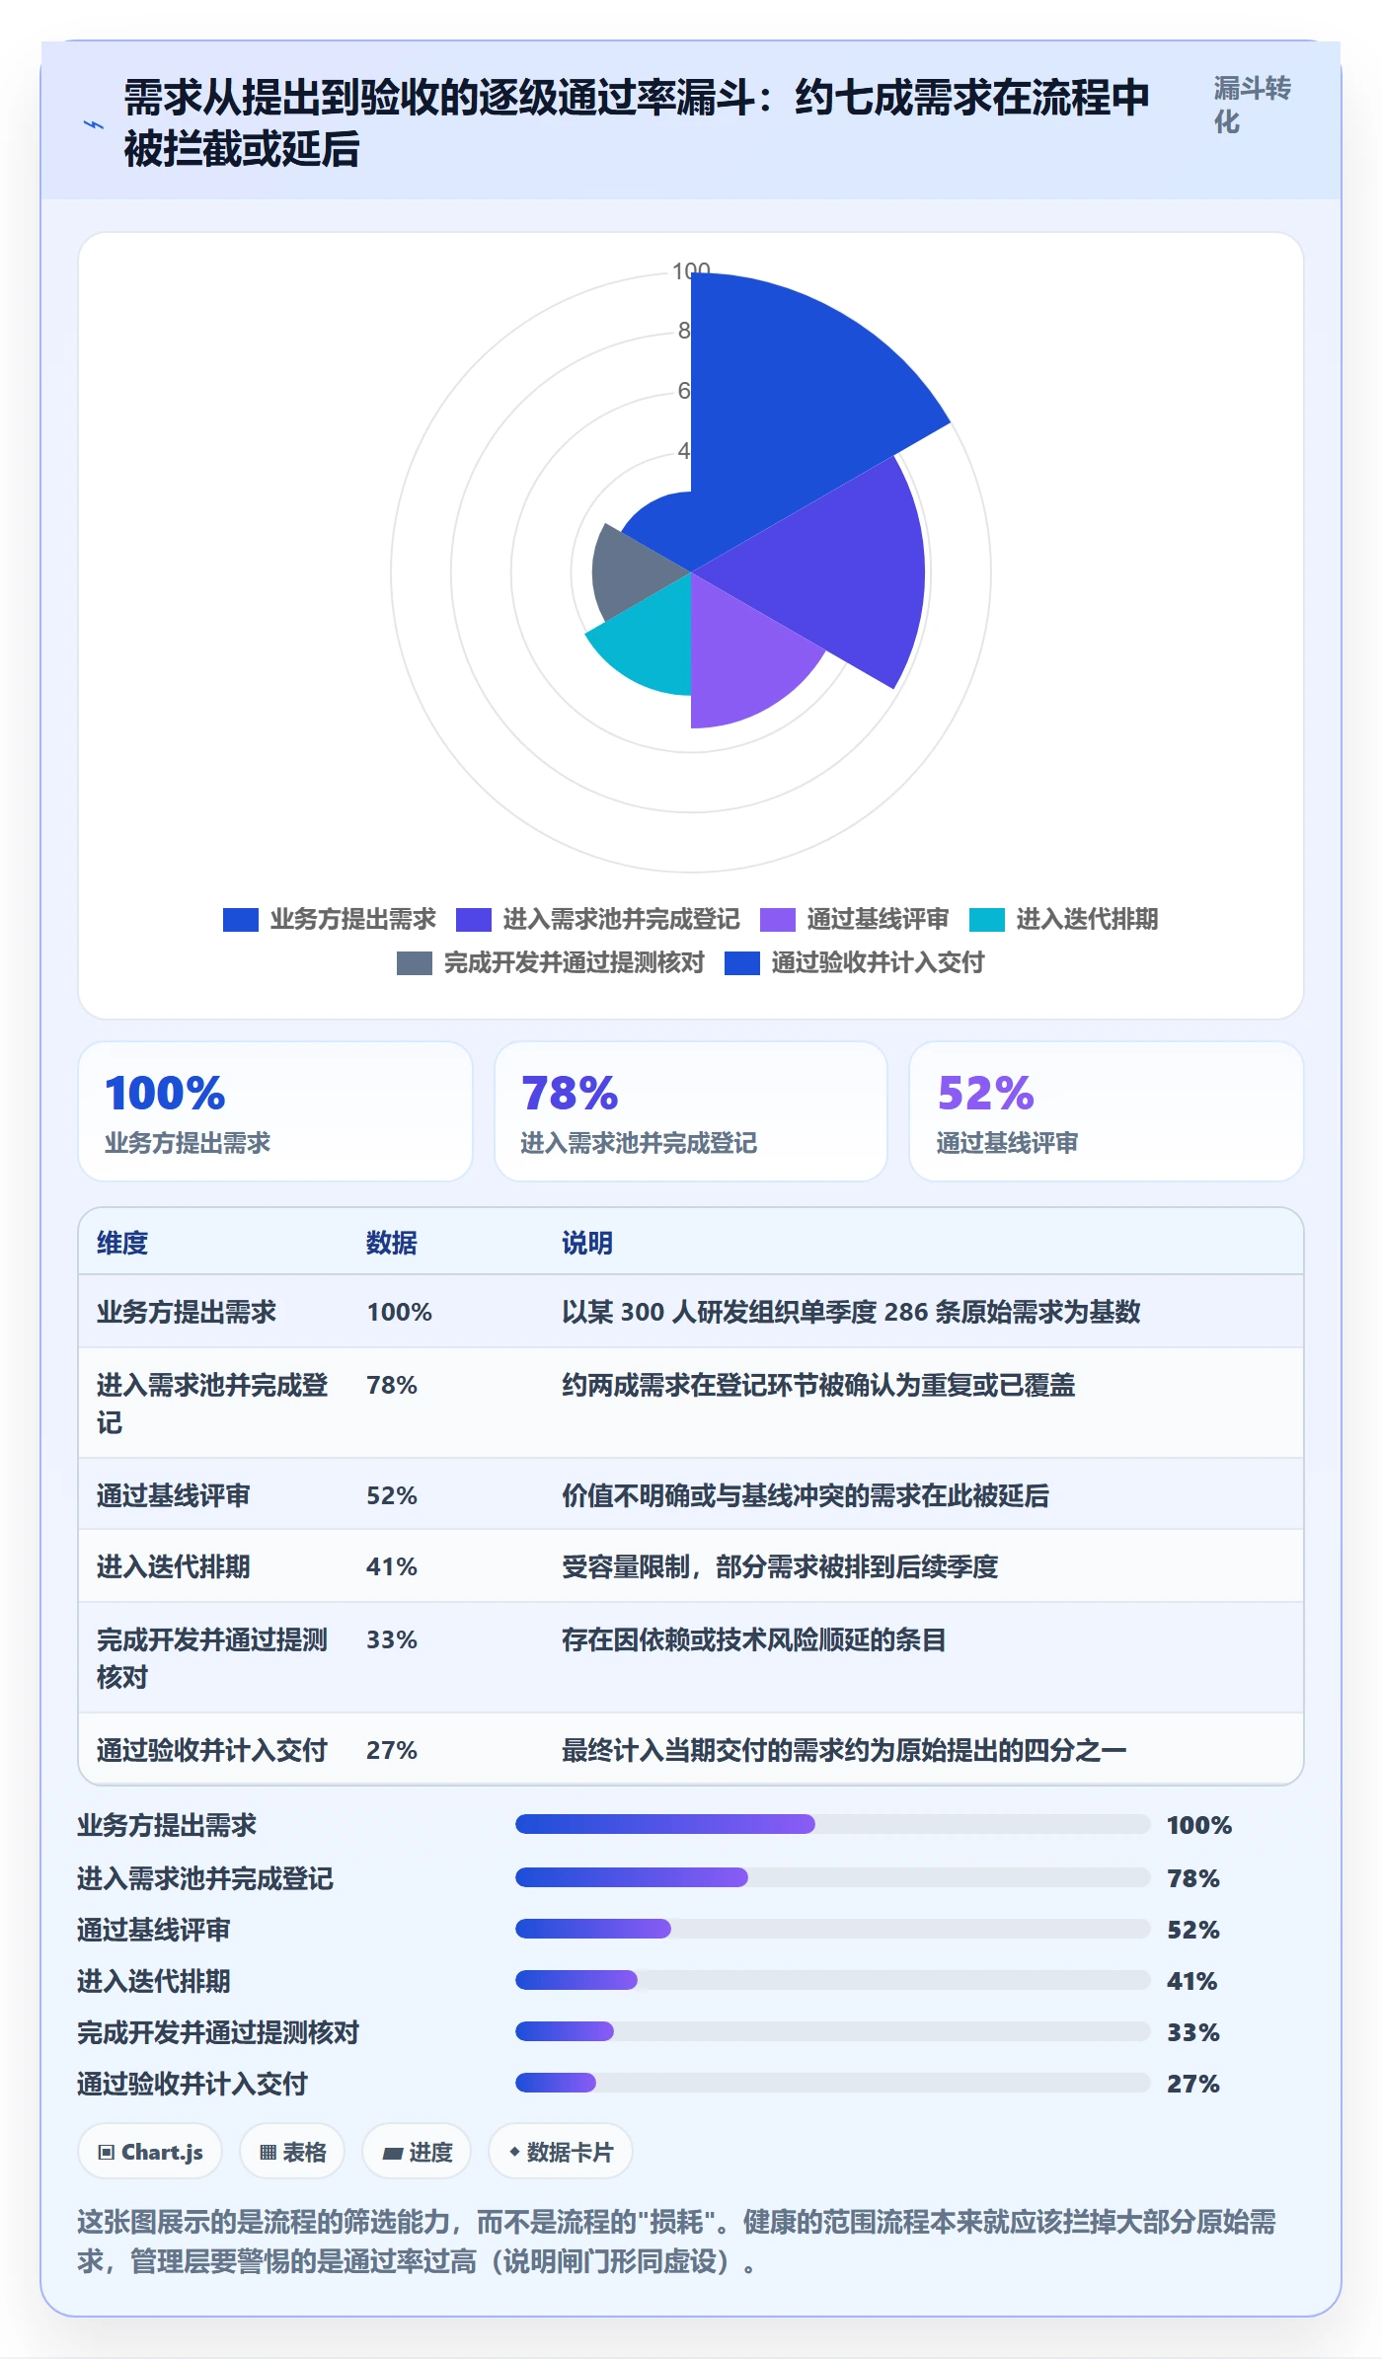Select table text '价值不明确或与基线冲突的需求在此被延后'
The image size is (1382, 2359).
806,1495
